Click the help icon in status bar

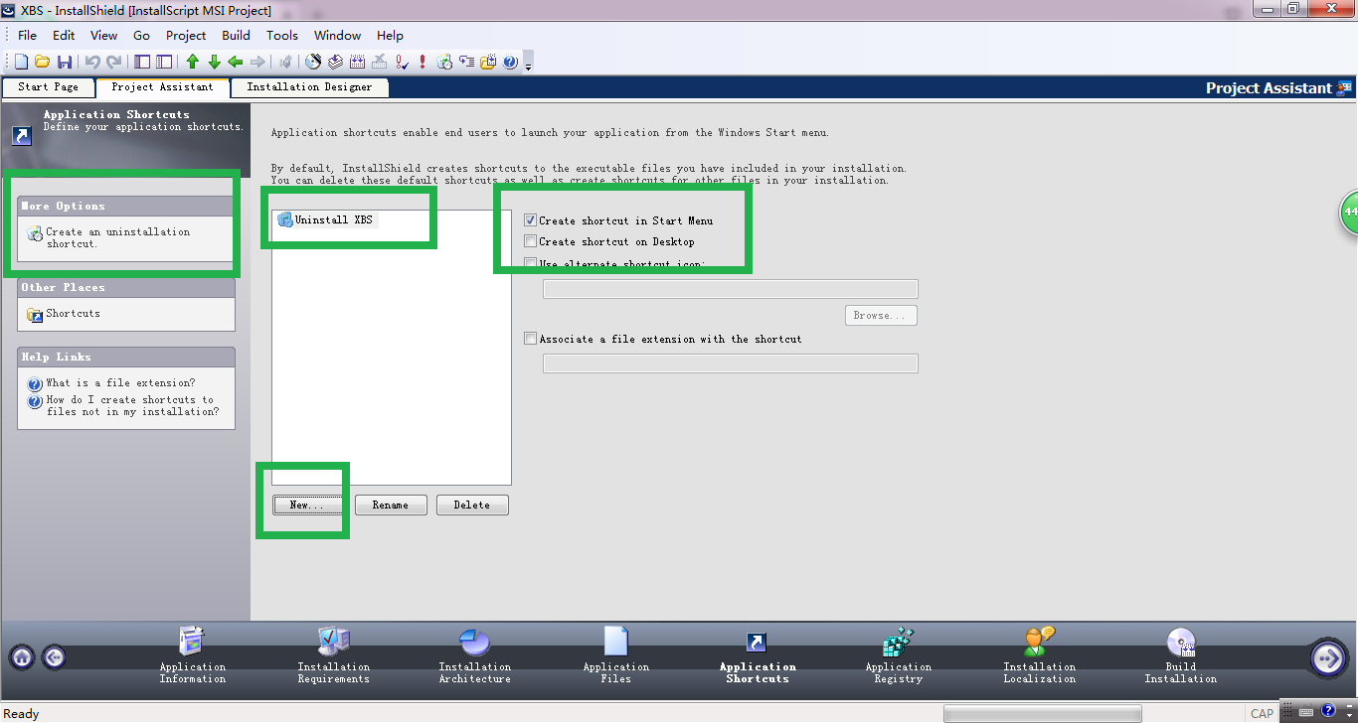pos(1328,712)
